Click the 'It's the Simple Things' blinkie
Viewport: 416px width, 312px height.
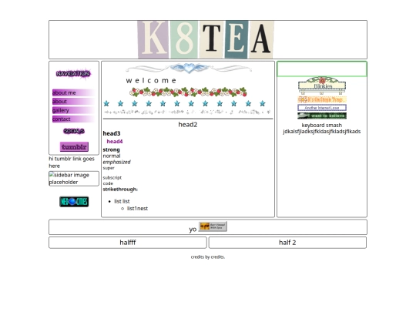click(322, 99)
